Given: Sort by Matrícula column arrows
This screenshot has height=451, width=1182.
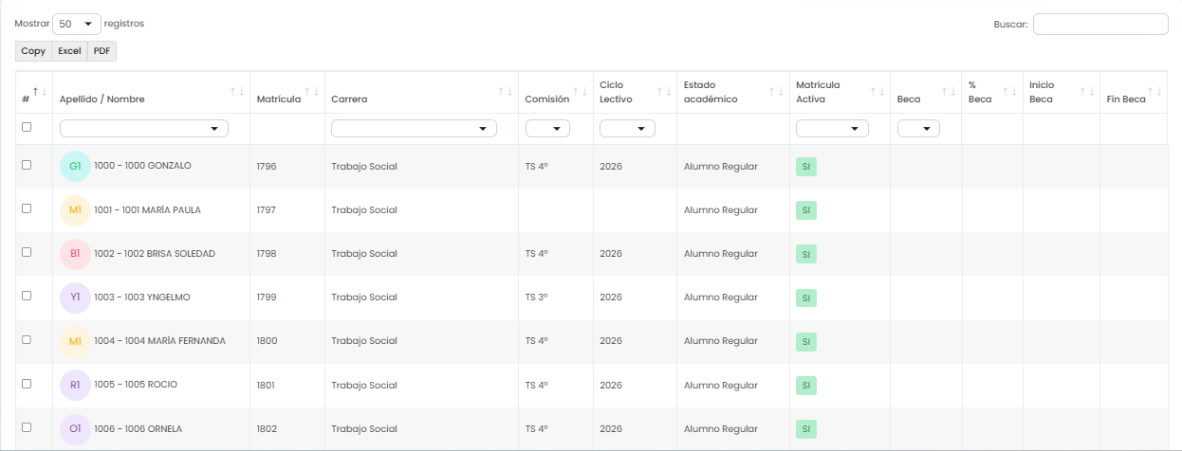Looking at the screenshot, I should (x=311, y=92).
